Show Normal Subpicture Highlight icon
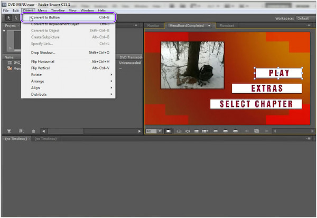Image resolution: width=317 pixels, height=218 pixels. pyautogui.click(x=216, y=131)
